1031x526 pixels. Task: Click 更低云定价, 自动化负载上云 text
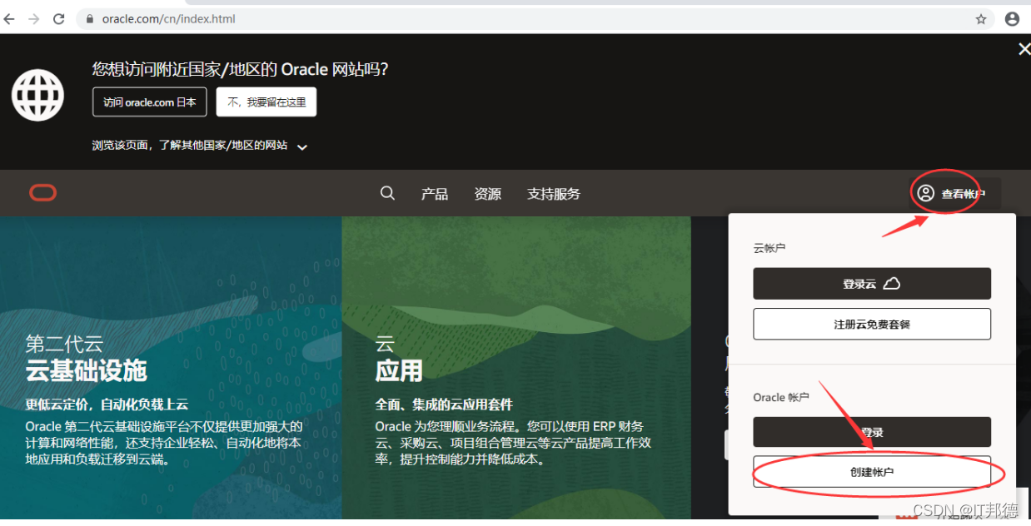tap(107, 404)
